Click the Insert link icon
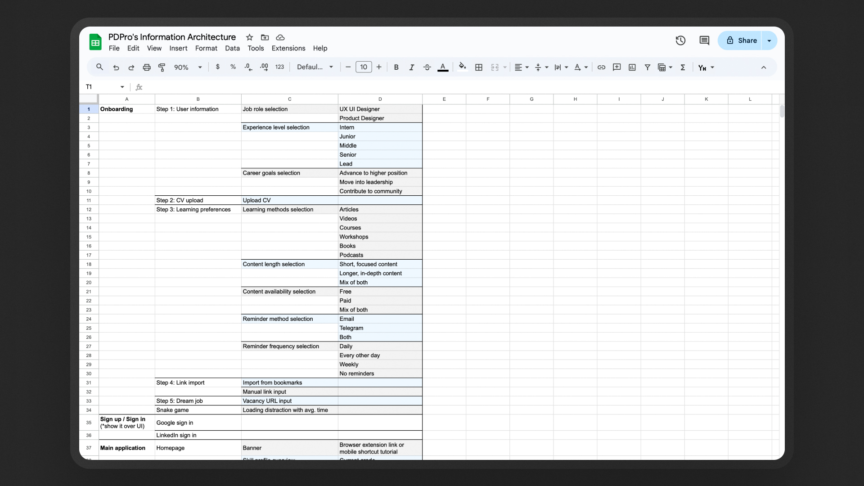 [x=601, y=67]
